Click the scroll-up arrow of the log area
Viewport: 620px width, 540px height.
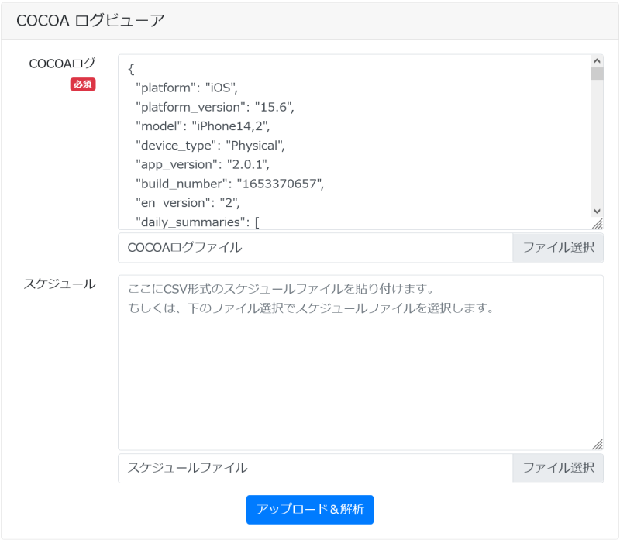(x=597, y=61)
